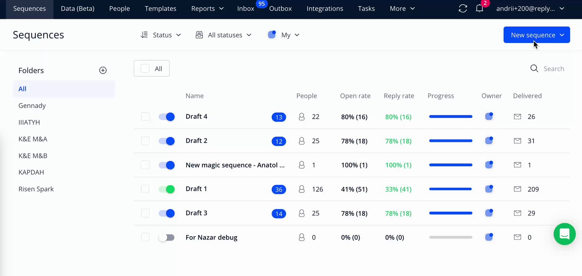Click the blue badge 14 on Draft 3
582x276 pixels.
[x=279, y=214]
